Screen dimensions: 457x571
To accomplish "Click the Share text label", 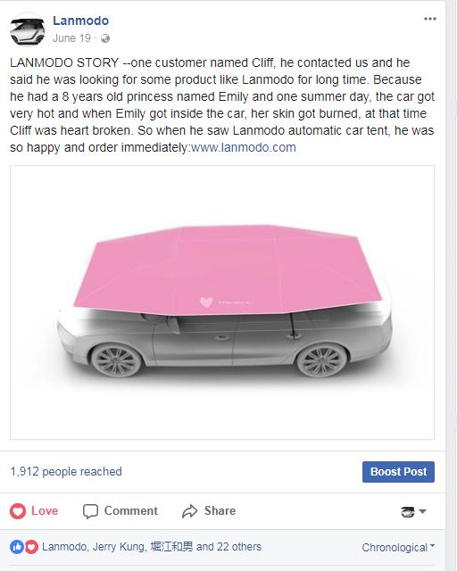I will 220,510.
